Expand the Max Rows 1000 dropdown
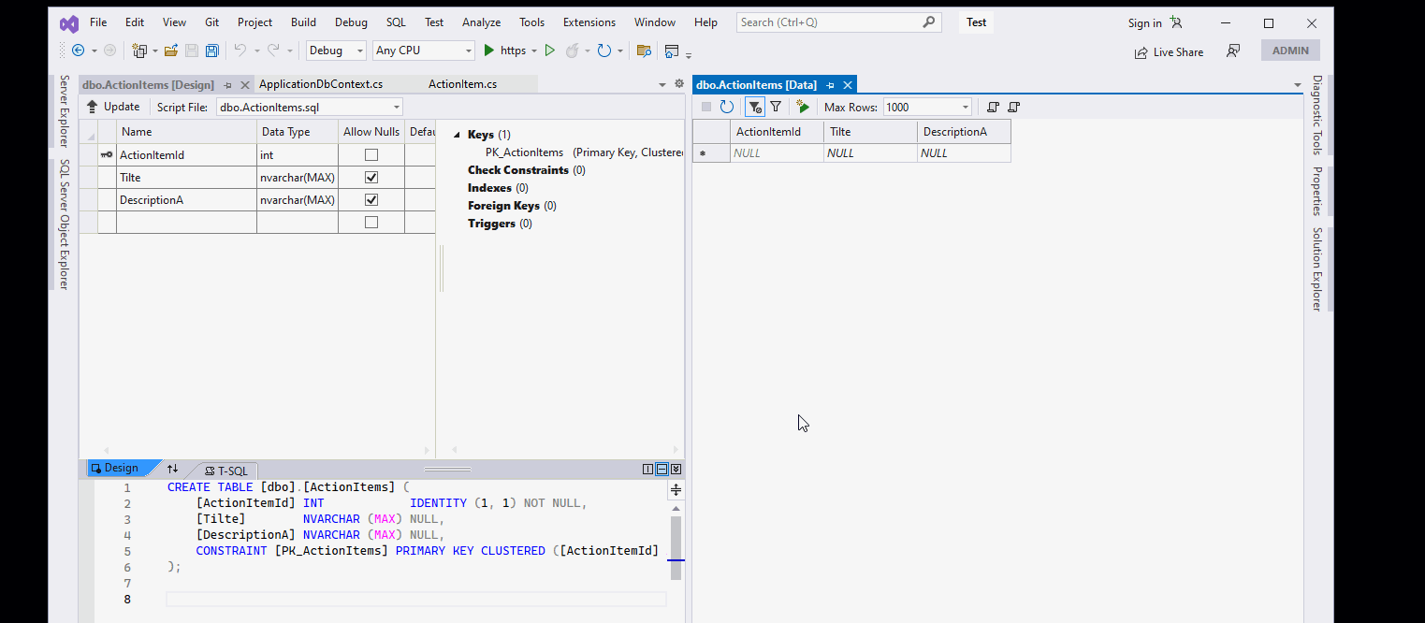Viewport: 1425px width, 623px height. click(x=965, y=108)
